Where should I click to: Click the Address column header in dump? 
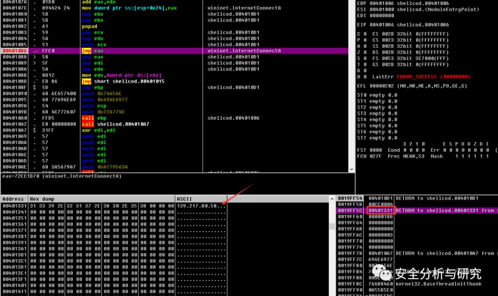point(14,199)
